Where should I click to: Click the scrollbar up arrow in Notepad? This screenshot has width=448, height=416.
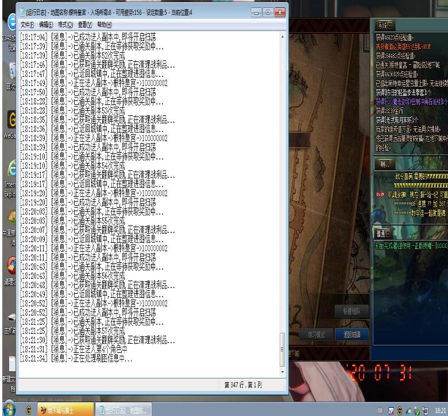coord(282,37)
